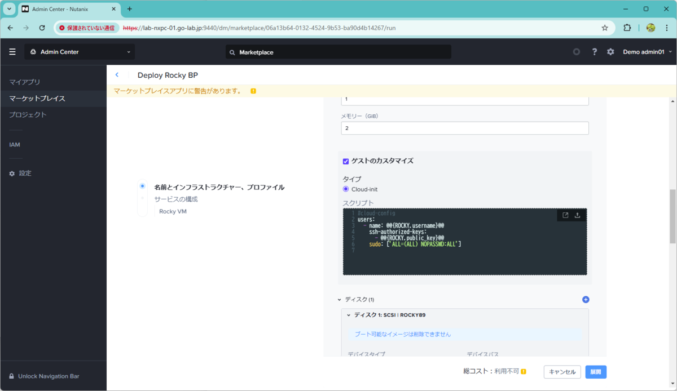Click the lock icon in sidebar footer
This screenshot has width=677, height=391.
pos(11,376)
